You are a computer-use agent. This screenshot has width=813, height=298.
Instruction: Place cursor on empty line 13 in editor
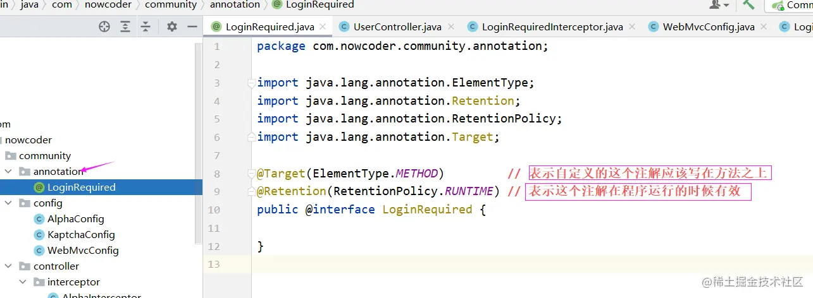[x=531, y=264]
